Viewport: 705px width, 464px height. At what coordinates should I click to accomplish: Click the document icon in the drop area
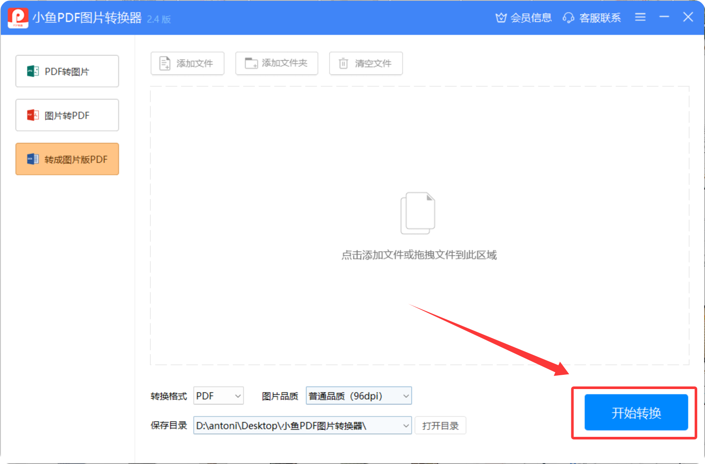pyautogui.click(x=417, y=213)
